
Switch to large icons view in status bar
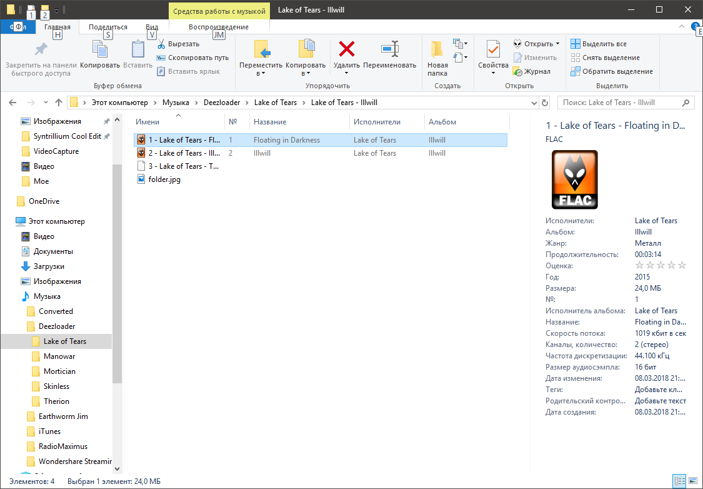click(x=692, y=481)
